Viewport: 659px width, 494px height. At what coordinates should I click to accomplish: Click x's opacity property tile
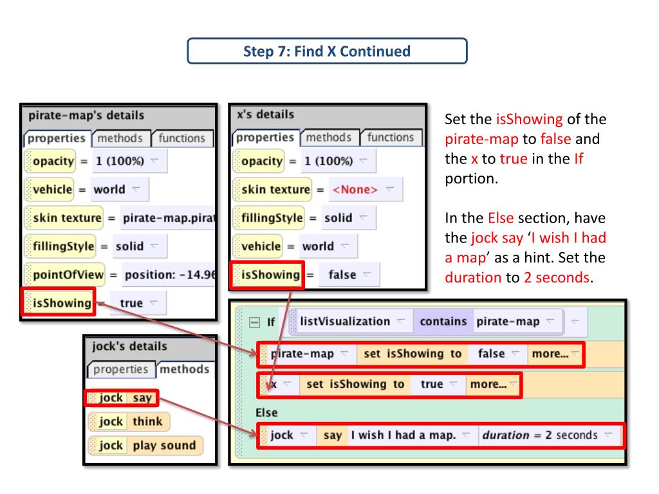pos(259,161)
